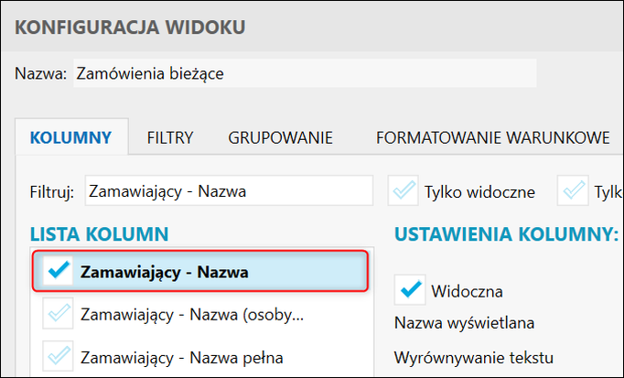The image size is (624, 378).
Task: Select the FORMATOWANIE WARUNKOWE tab
Action: (x=492, y=139)
